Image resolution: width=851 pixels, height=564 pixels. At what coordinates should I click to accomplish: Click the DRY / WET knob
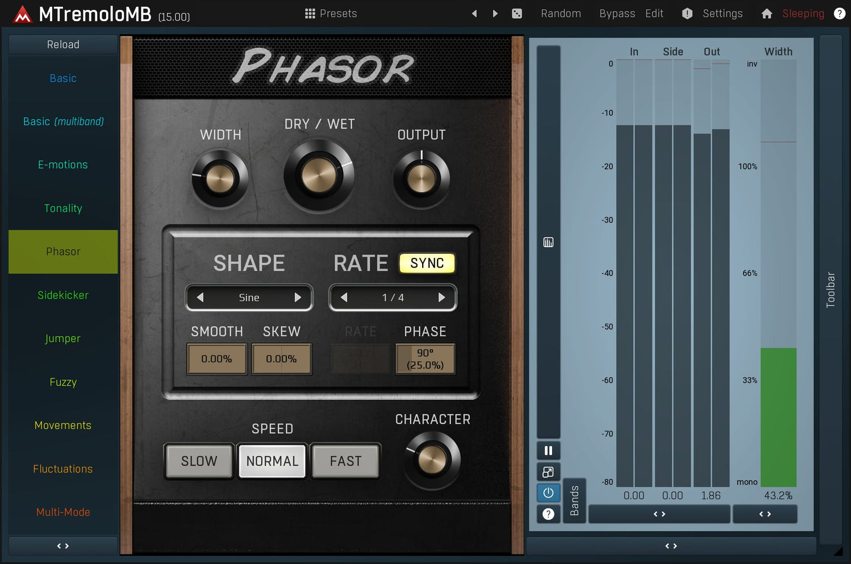[319, 176]
